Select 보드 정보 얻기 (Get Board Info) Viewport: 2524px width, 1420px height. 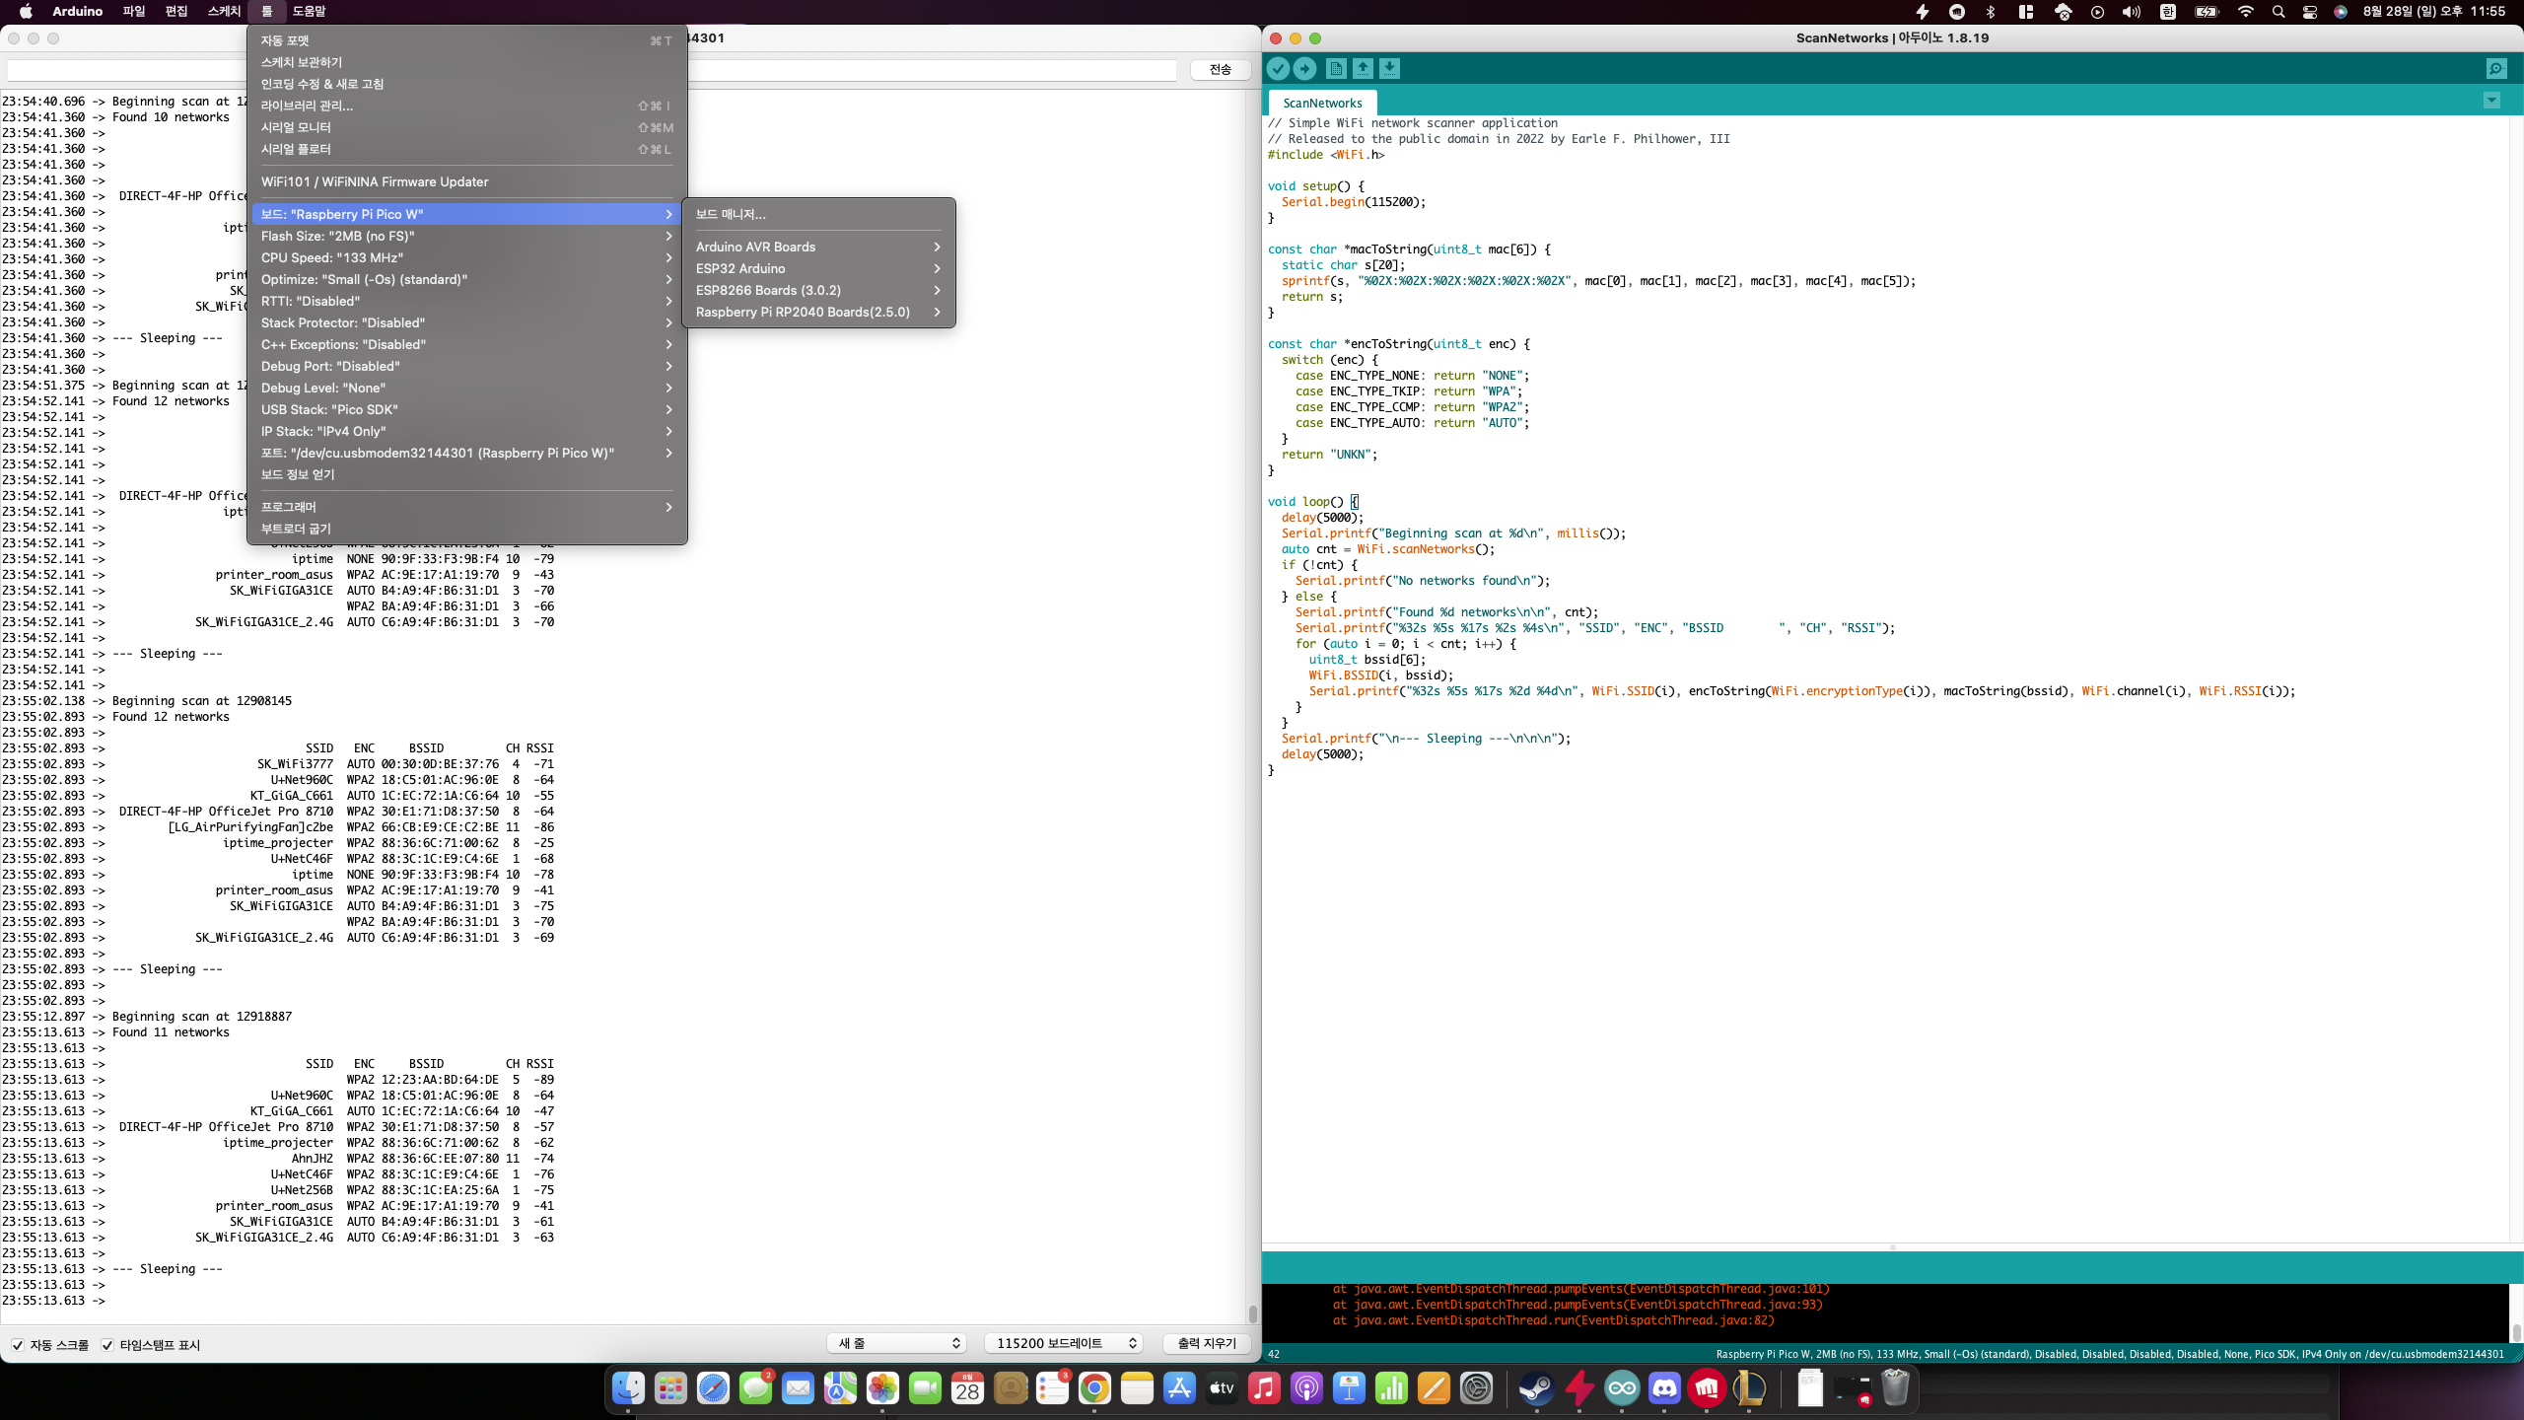(x=466, y=474)
